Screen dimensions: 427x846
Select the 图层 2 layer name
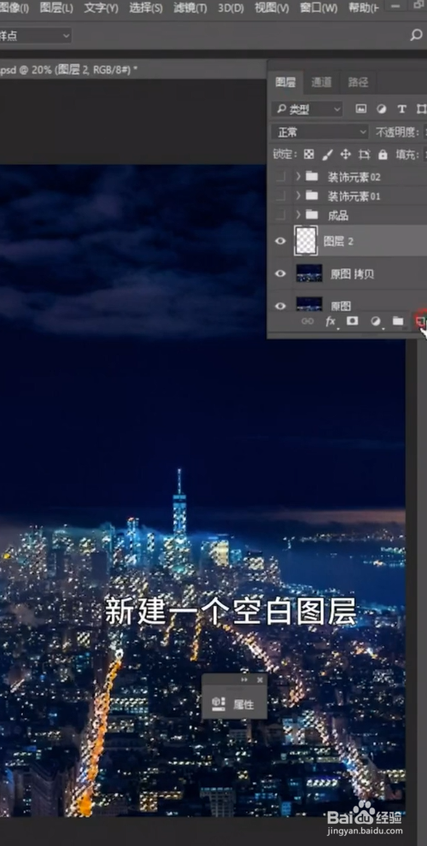coord(338,241)
